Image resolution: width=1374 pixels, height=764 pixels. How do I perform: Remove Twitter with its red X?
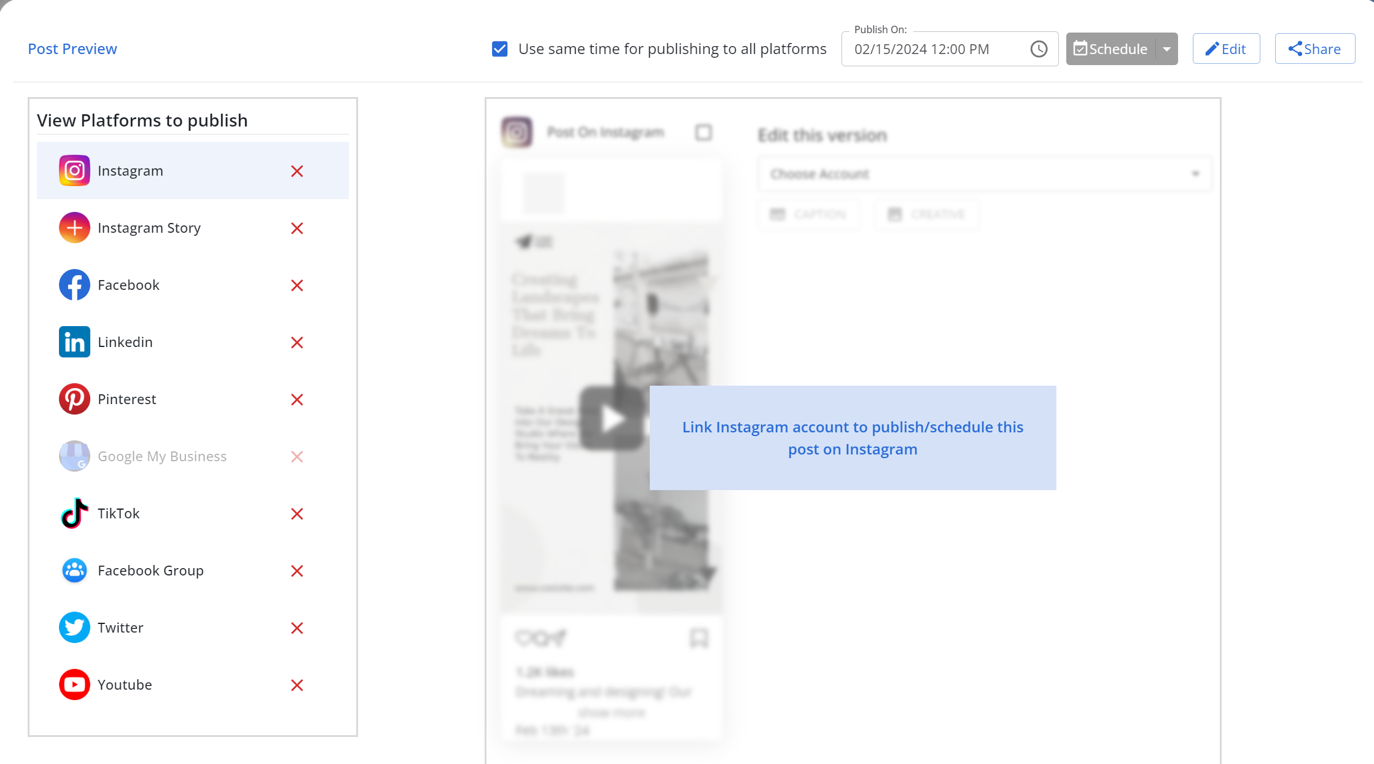coord(297,628)
